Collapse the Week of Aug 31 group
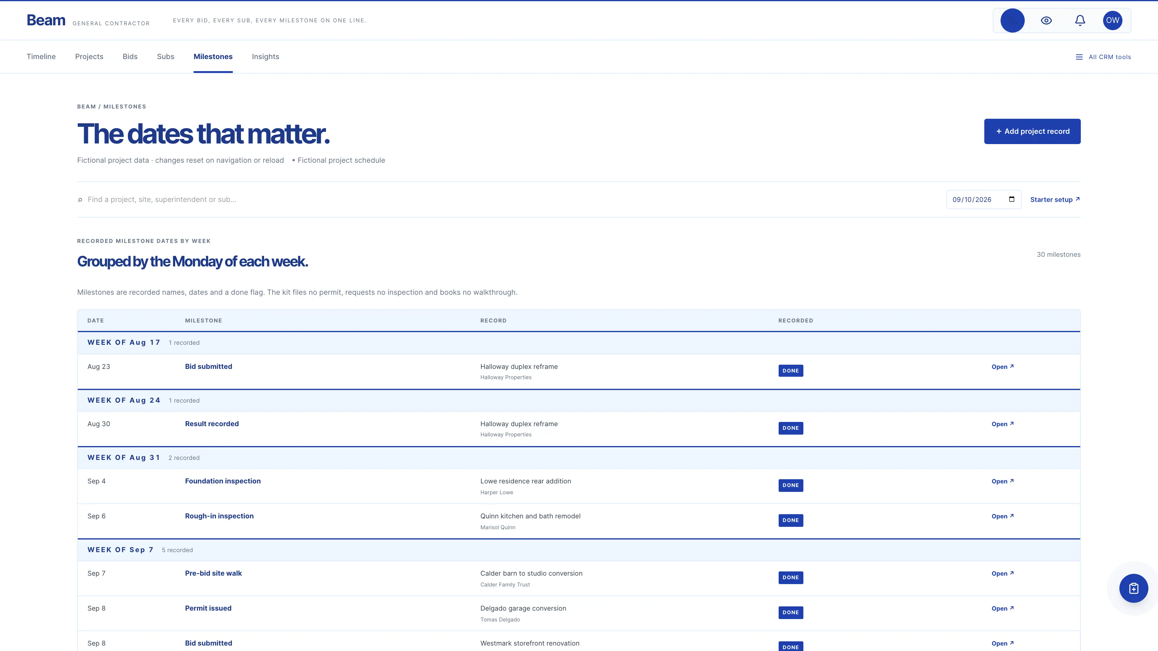 (x=579, y=458)
